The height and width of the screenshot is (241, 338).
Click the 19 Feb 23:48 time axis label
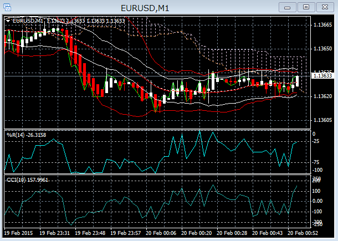(x=90, y=233)
